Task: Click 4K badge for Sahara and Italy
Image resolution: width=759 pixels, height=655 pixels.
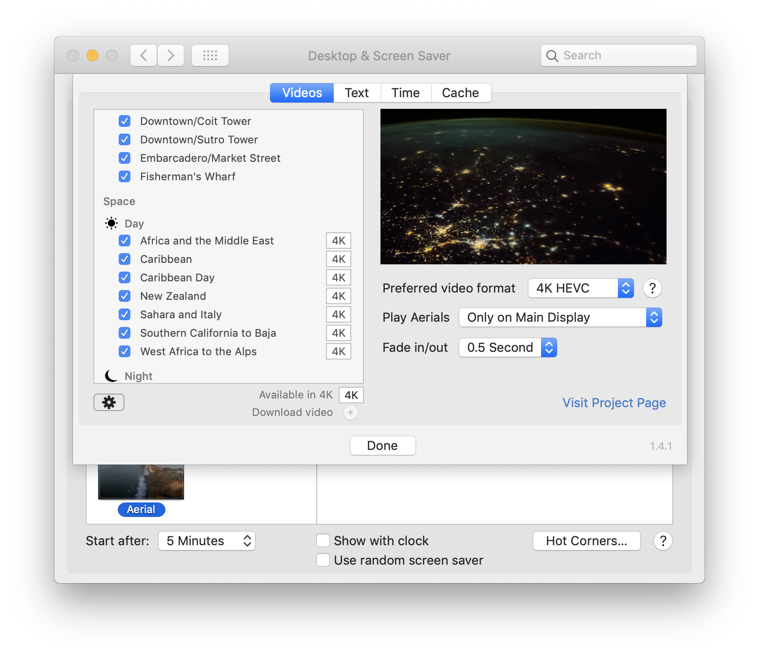Action: pos(339,315)
